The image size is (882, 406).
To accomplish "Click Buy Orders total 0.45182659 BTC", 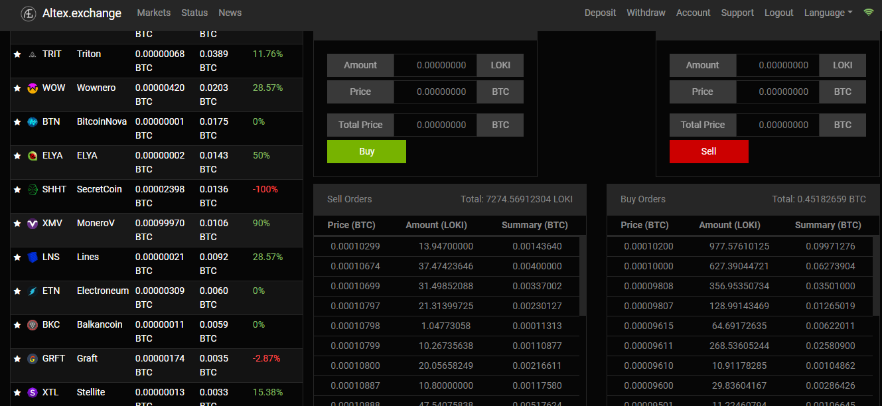I will pos(819,199).
